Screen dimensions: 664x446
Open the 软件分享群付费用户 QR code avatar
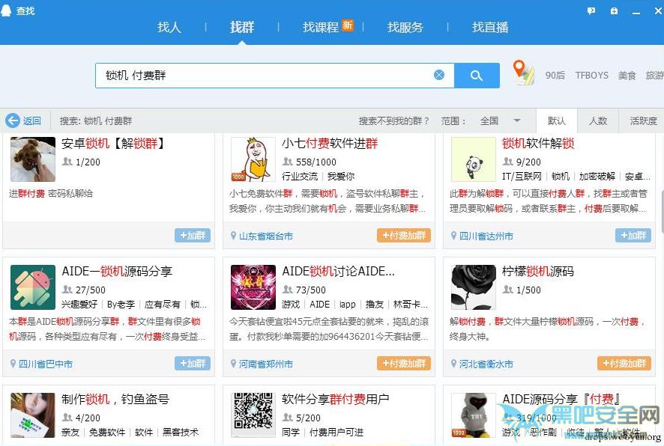pyautogui.click(x=253, y=415)
